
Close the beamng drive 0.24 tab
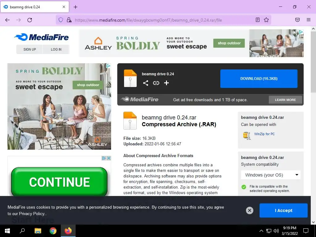64,7
